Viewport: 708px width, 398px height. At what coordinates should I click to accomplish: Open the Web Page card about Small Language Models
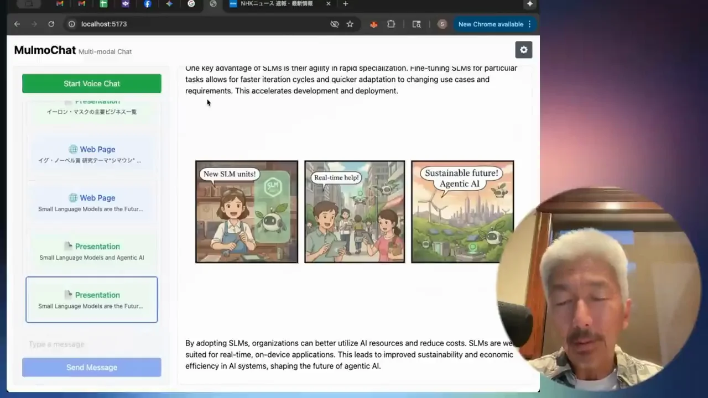click(92, 203)
